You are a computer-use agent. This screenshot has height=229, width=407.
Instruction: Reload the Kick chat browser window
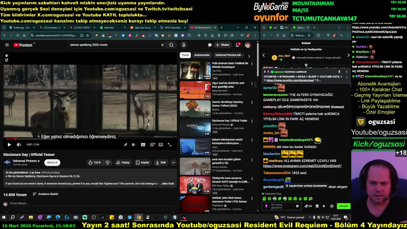pos(278,35)
